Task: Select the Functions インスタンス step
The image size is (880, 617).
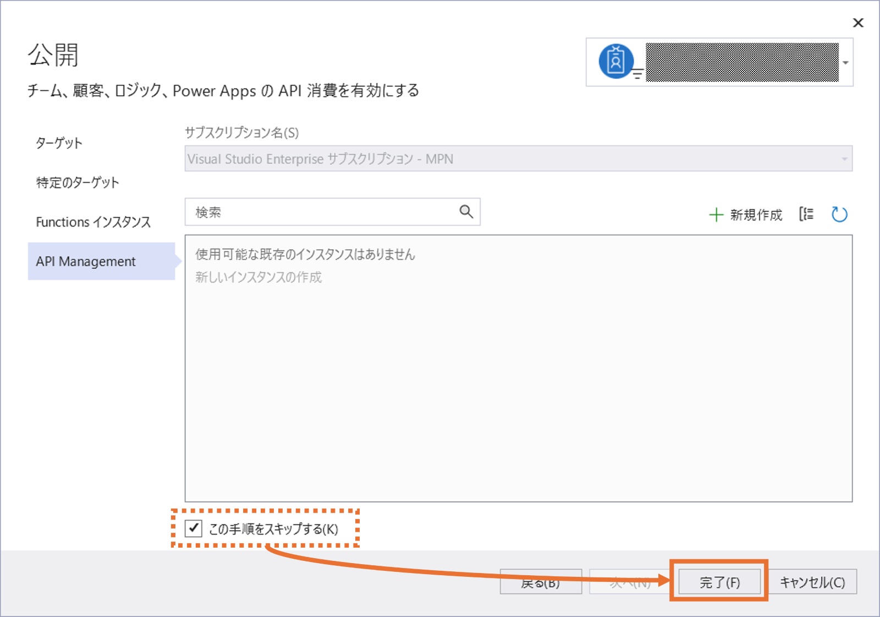Action: 94,222
